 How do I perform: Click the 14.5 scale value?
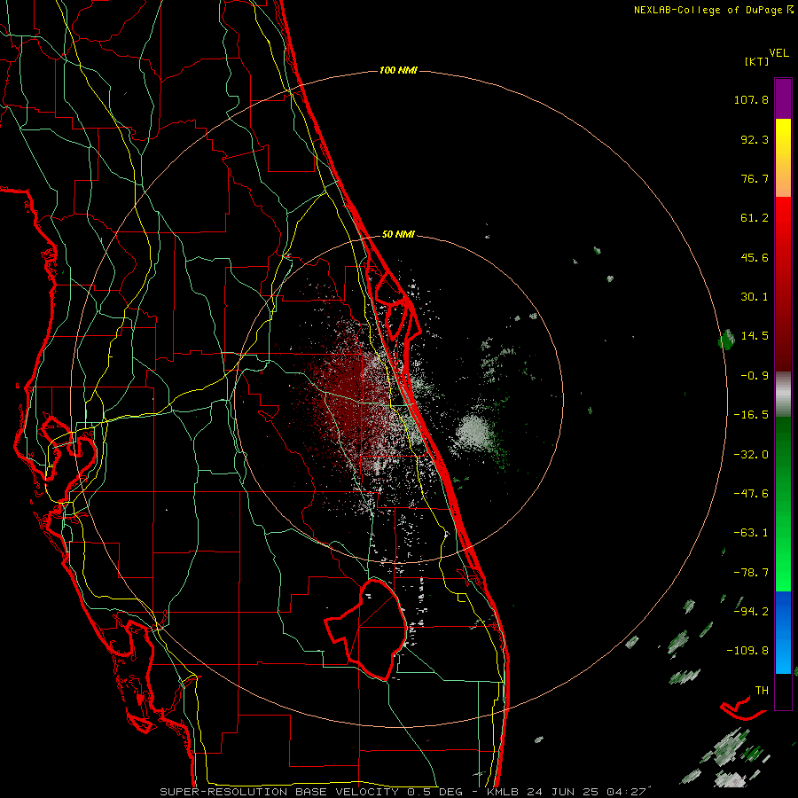(755, 336)
